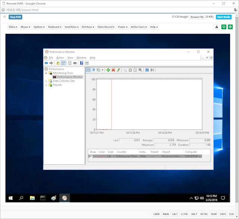Click the View Current Activity graph icon
Viewport: 239px width, 219px height.
88,70
